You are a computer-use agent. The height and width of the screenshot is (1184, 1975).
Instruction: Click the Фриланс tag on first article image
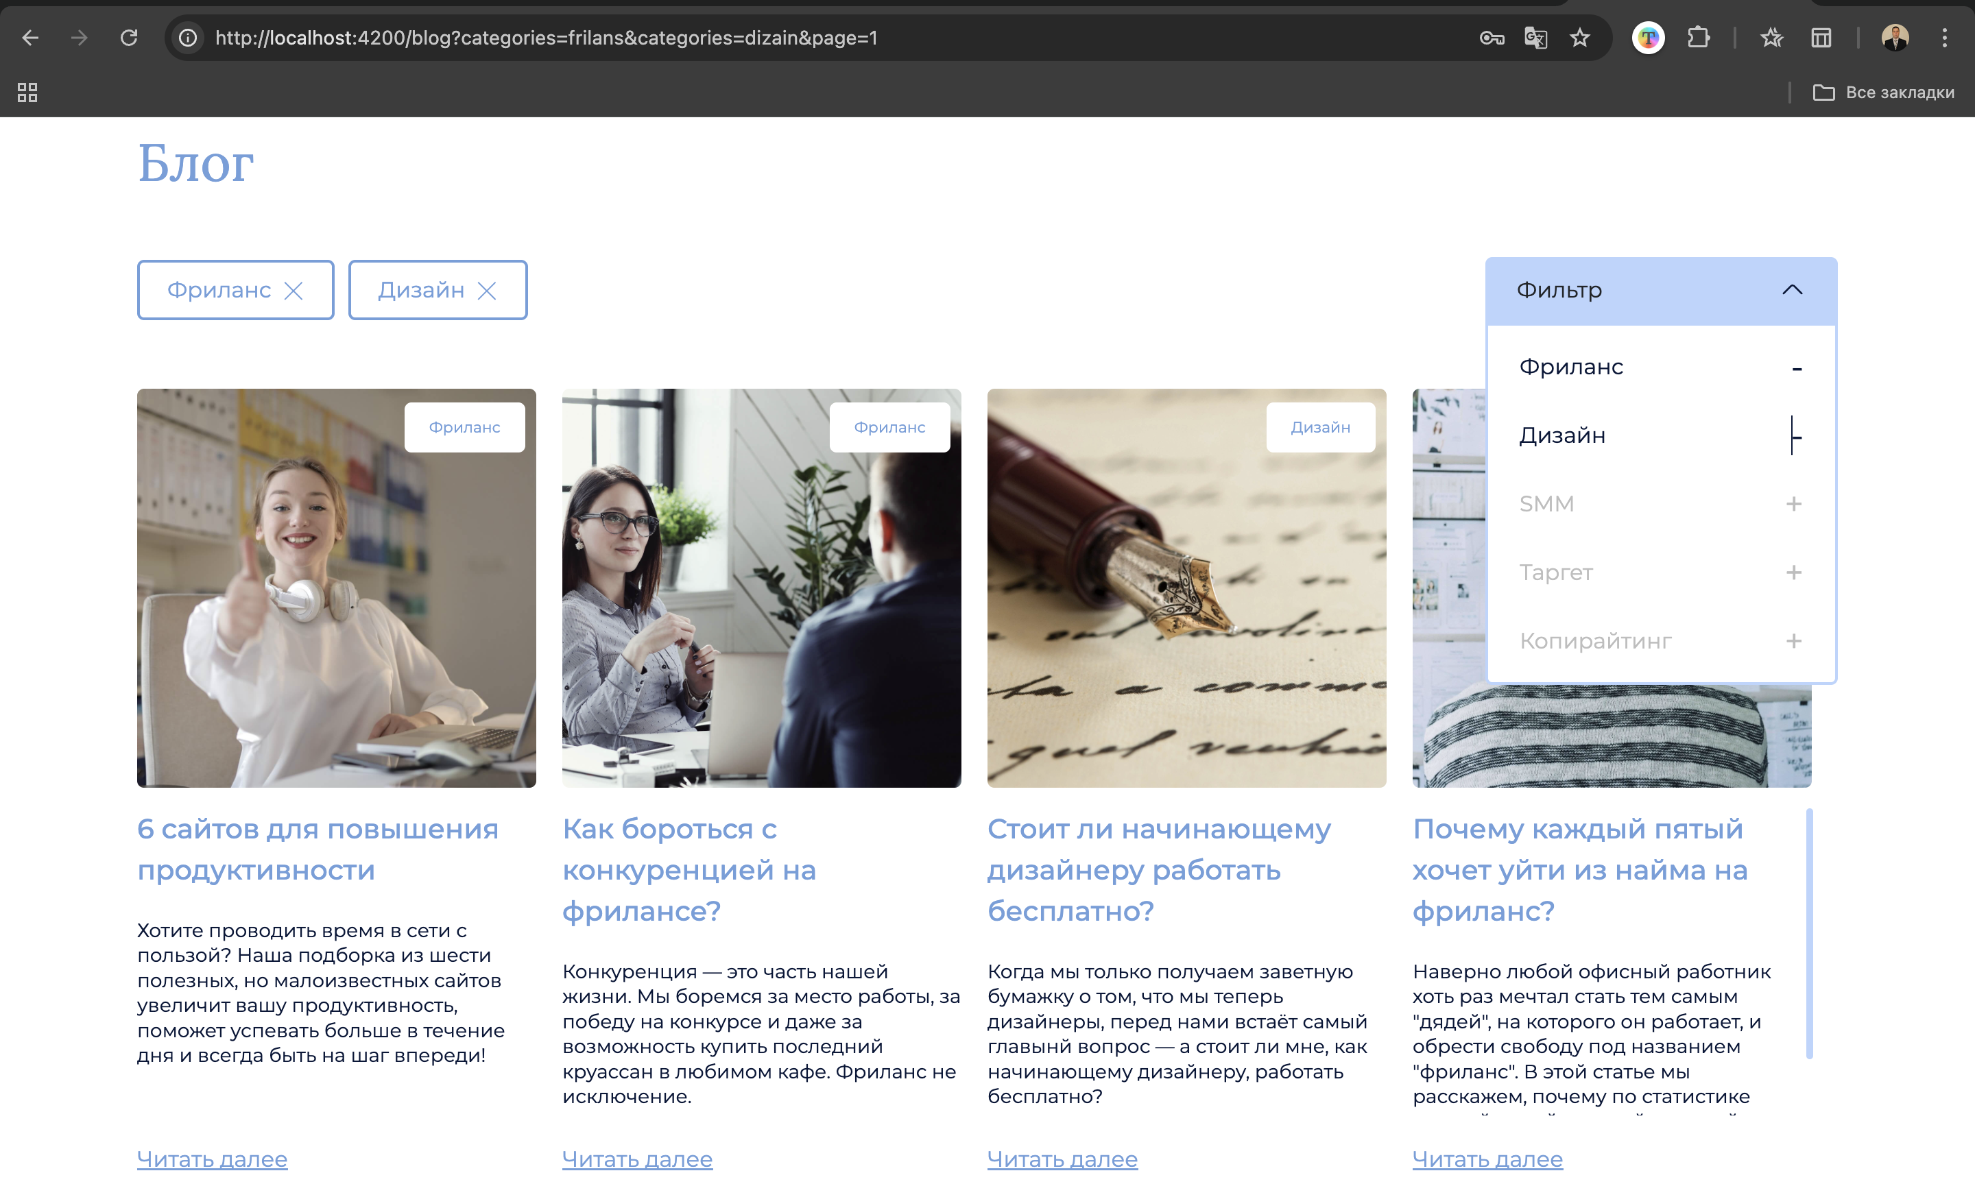click(464, 428)
